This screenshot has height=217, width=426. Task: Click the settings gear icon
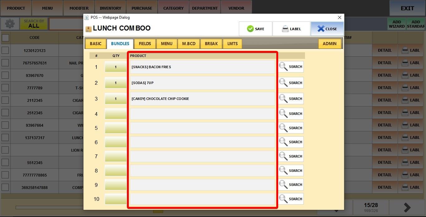pos(10,24)
